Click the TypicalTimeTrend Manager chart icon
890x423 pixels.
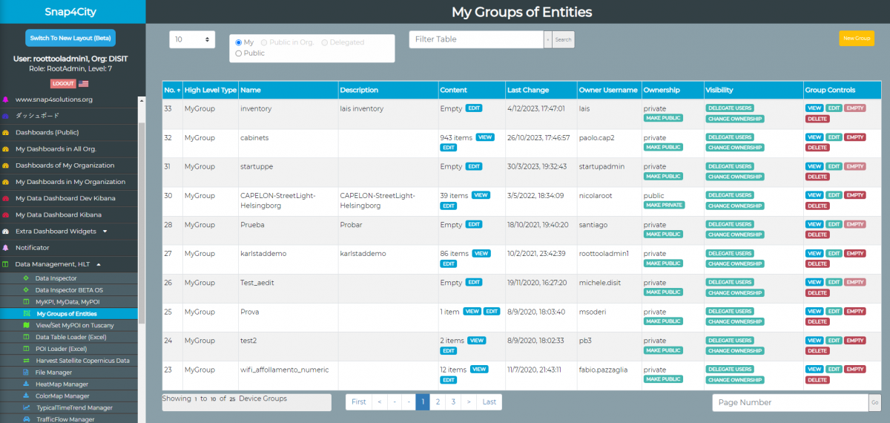(26, 407)
